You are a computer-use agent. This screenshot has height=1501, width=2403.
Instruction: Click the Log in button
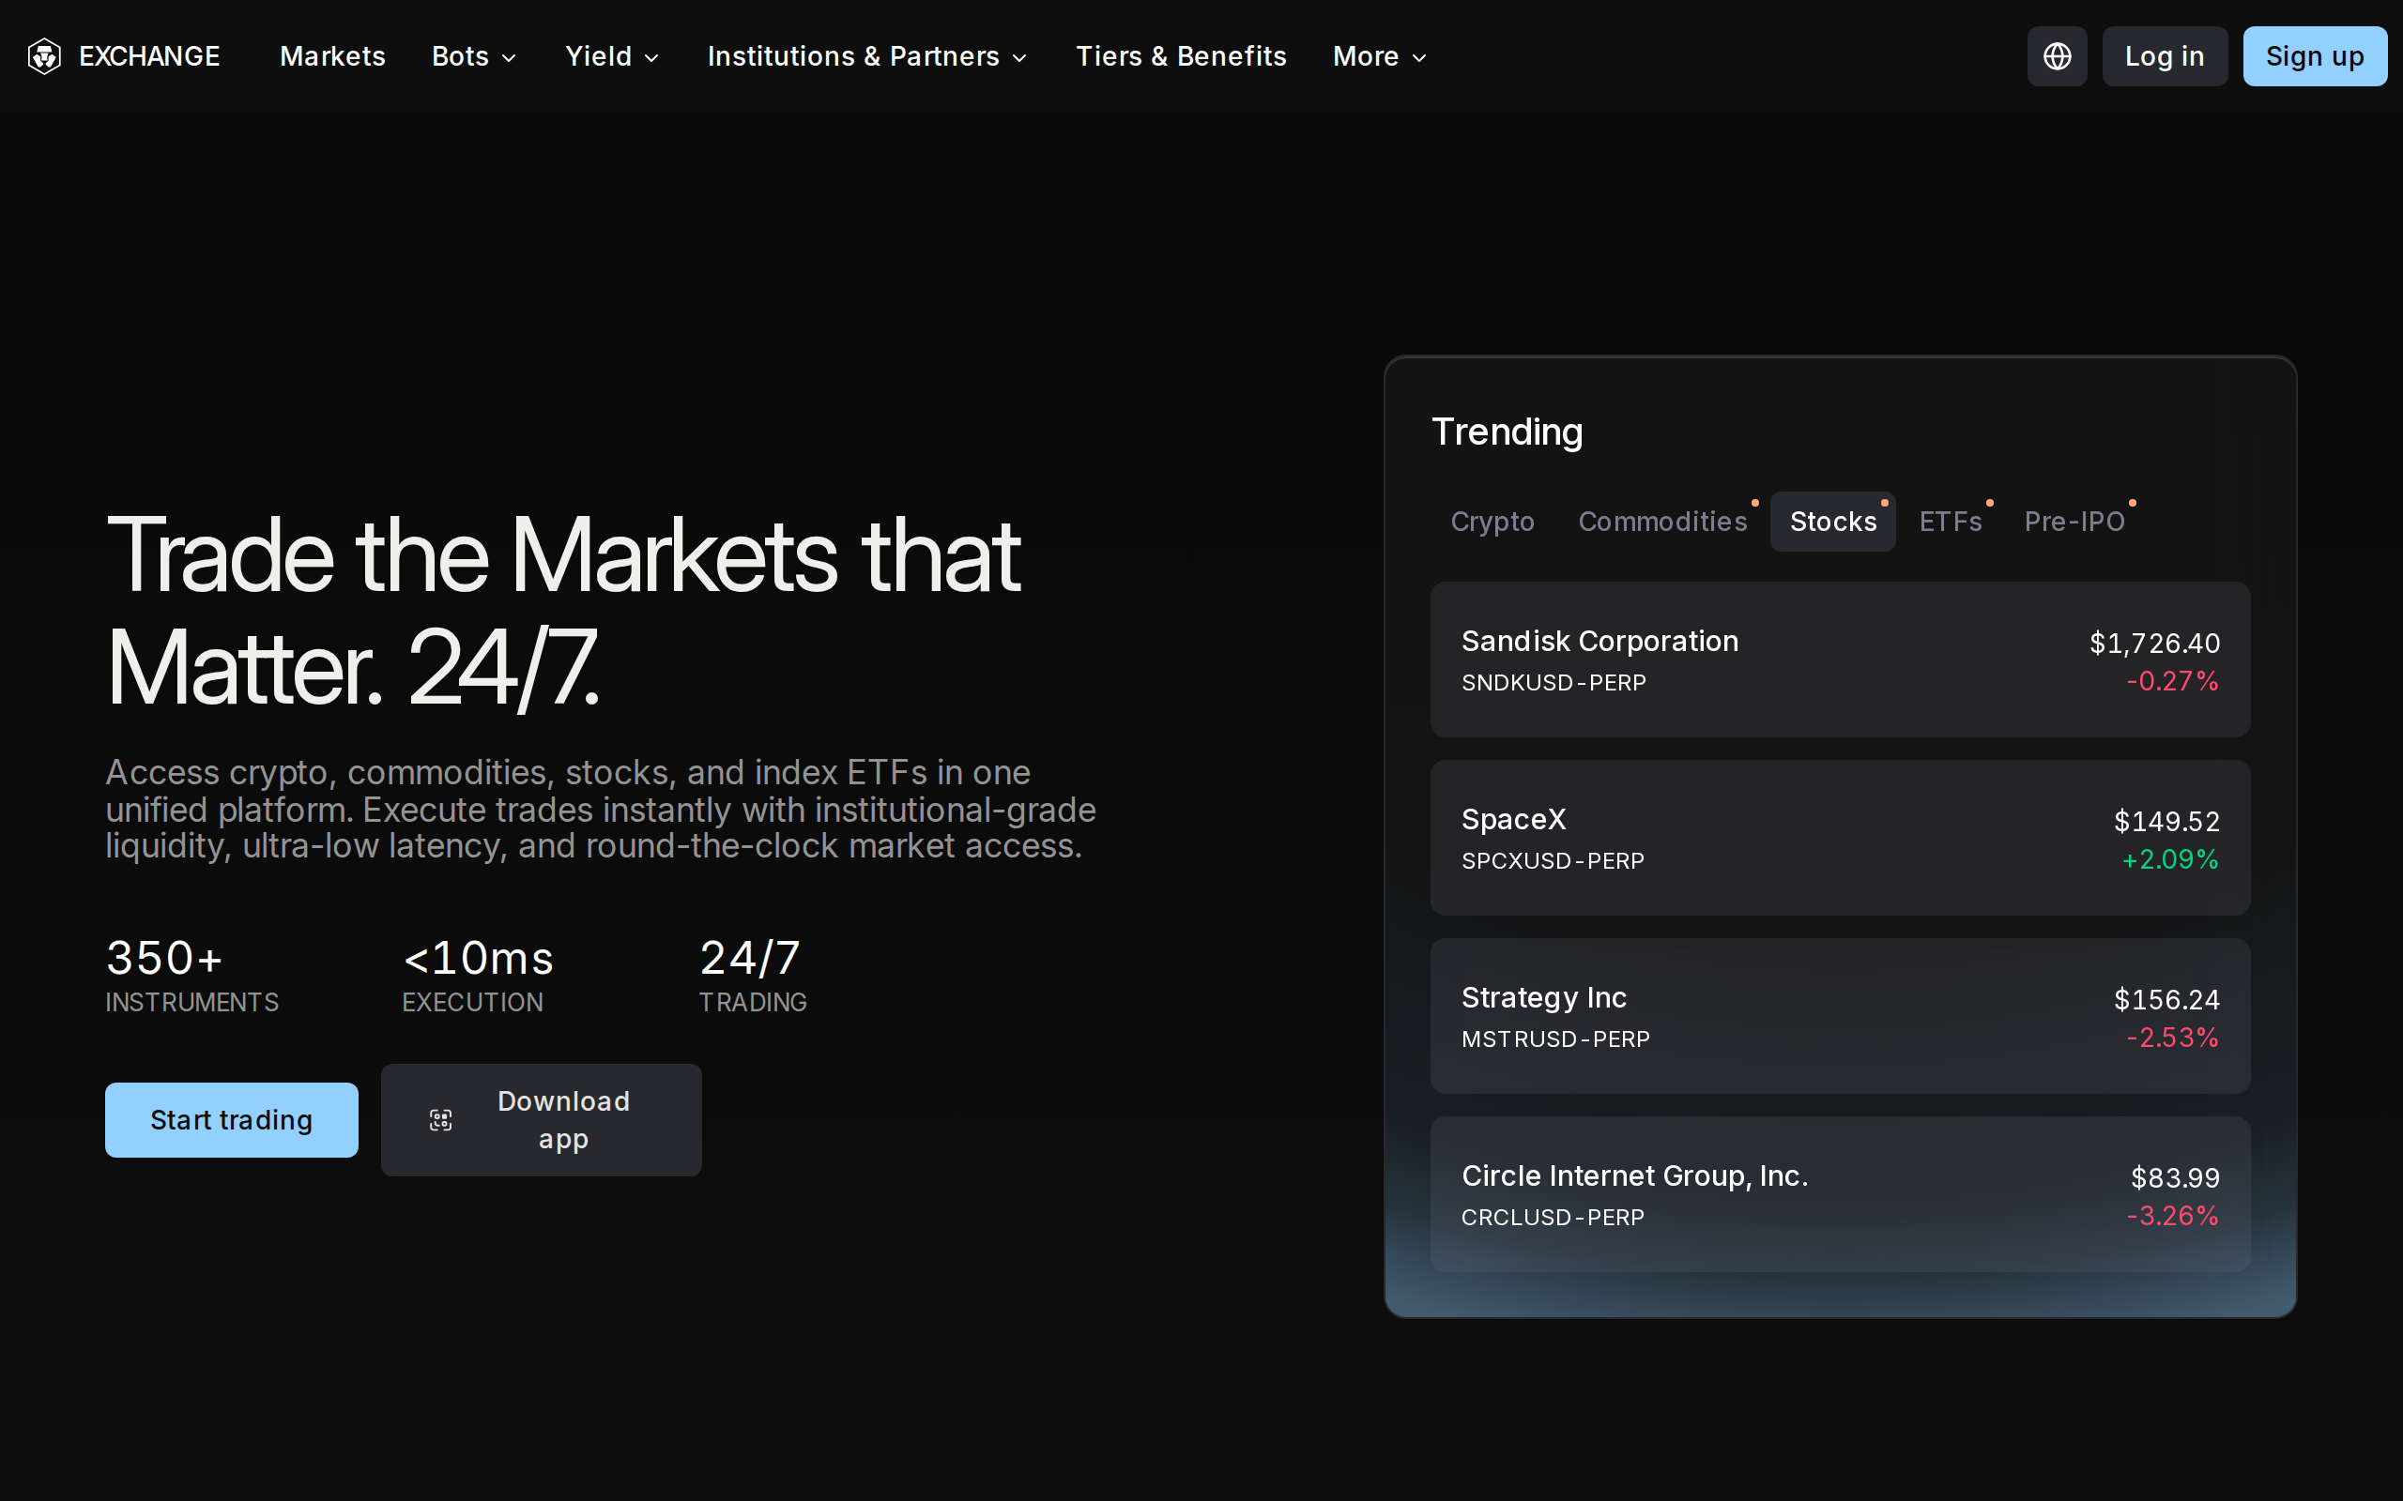[x=2165, y=56]
